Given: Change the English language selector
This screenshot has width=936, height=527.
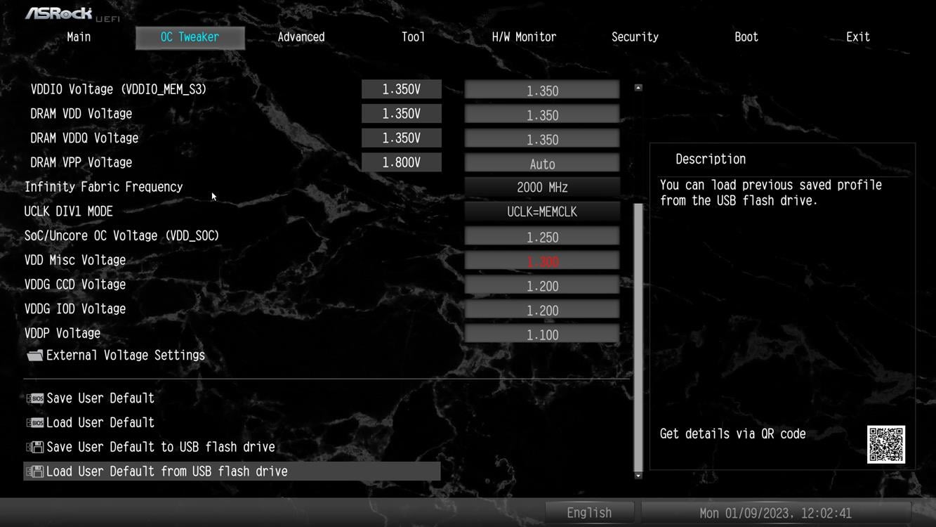Looking at the screenshot, I should click(589, 513).
